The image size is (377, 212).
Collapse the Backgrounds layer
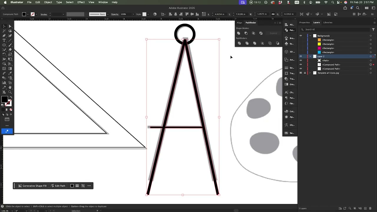310,36
